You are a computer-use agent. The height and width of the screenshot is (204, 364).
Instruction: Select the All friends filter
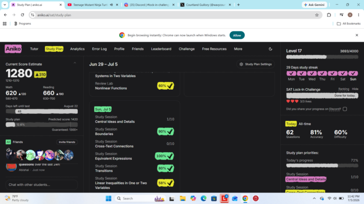click(x=8, y=142)
